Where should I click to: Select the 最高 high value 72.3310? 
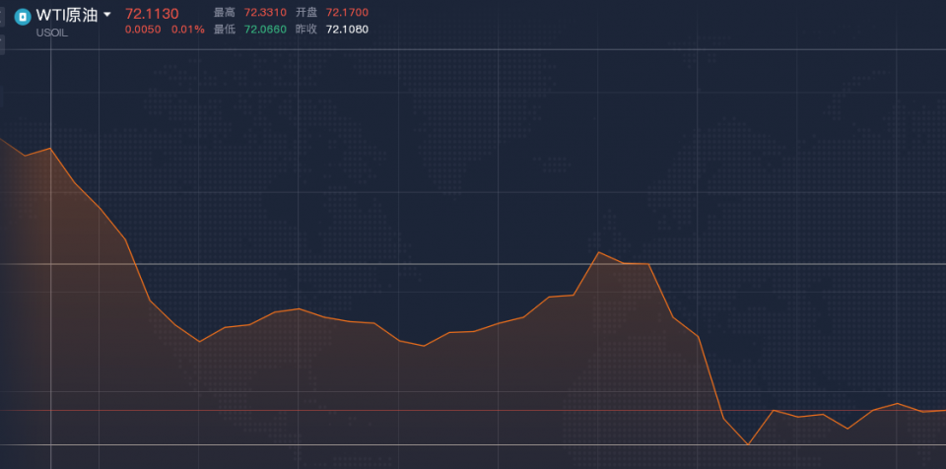[x=265, y=13]
